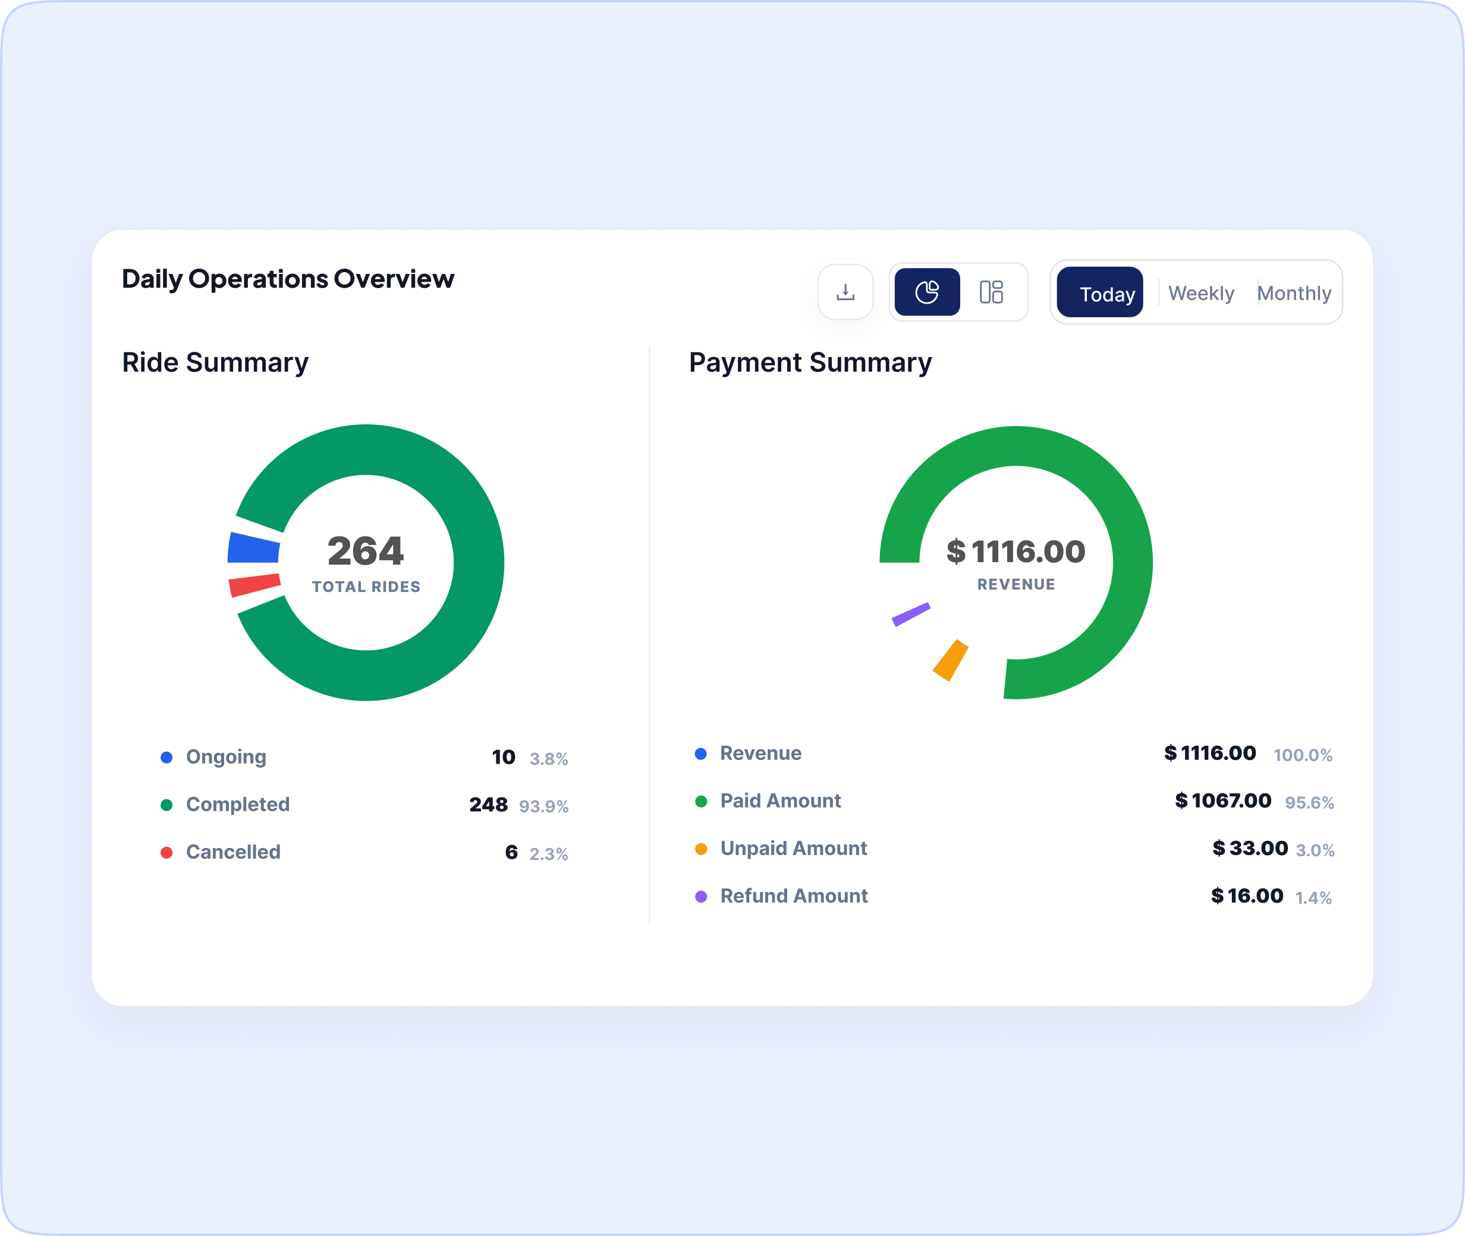Click the 3.0% Unpaid percentage

tap(1315, 850)
